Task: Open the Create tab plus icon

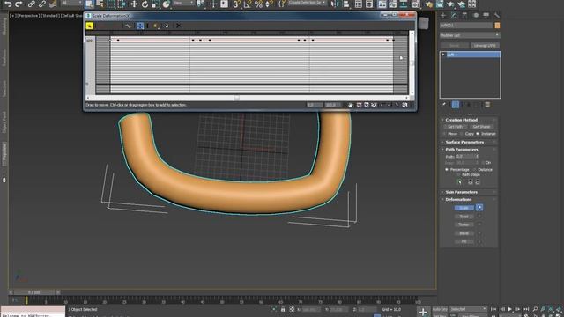Action: (443, 15)
